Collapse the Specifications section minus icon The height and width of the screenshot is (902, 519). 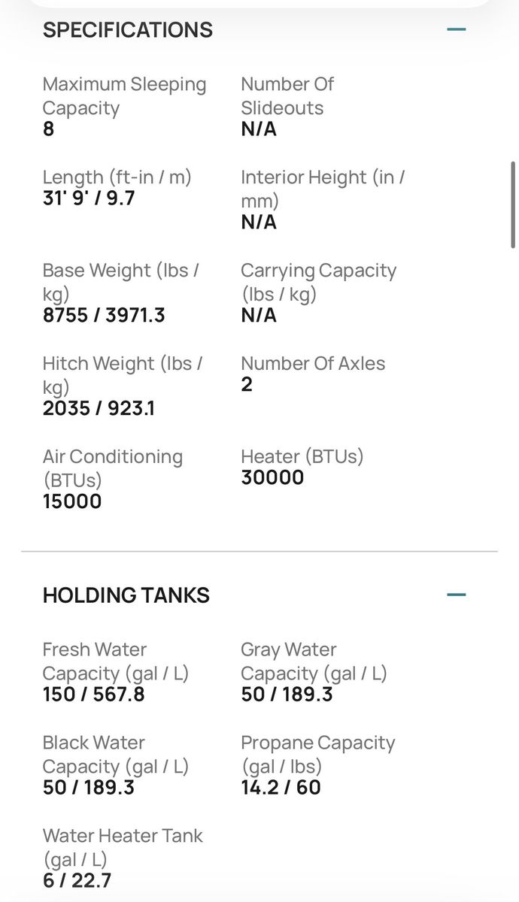(x=457, y=30)
